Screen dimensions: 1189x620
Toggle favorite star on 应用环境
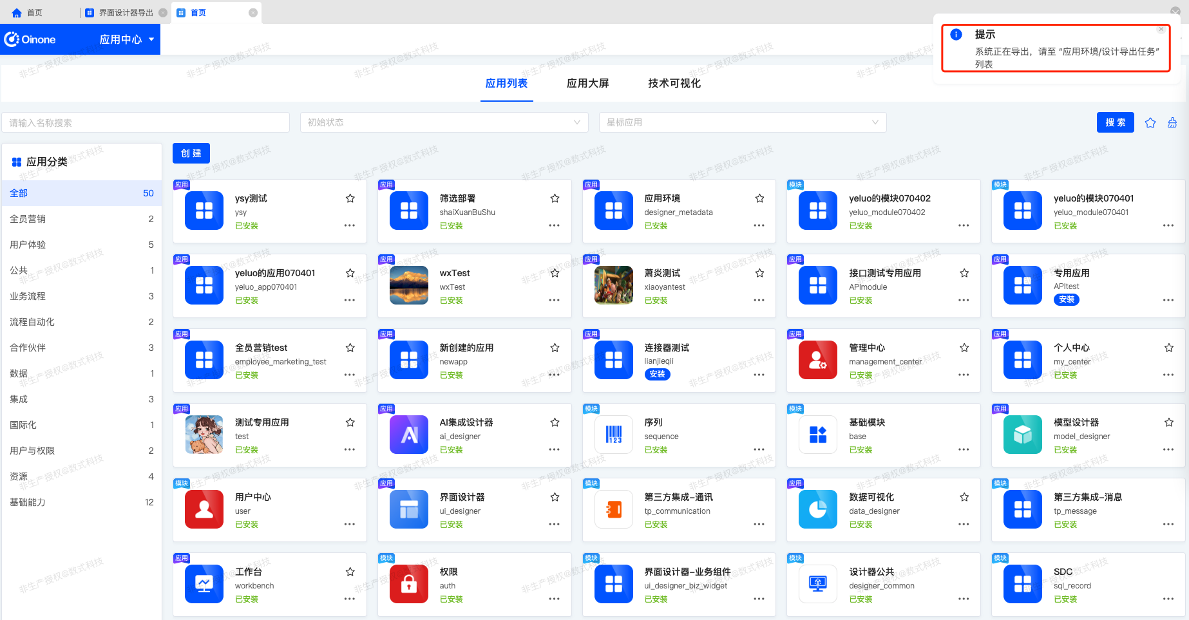pos(760,198)
